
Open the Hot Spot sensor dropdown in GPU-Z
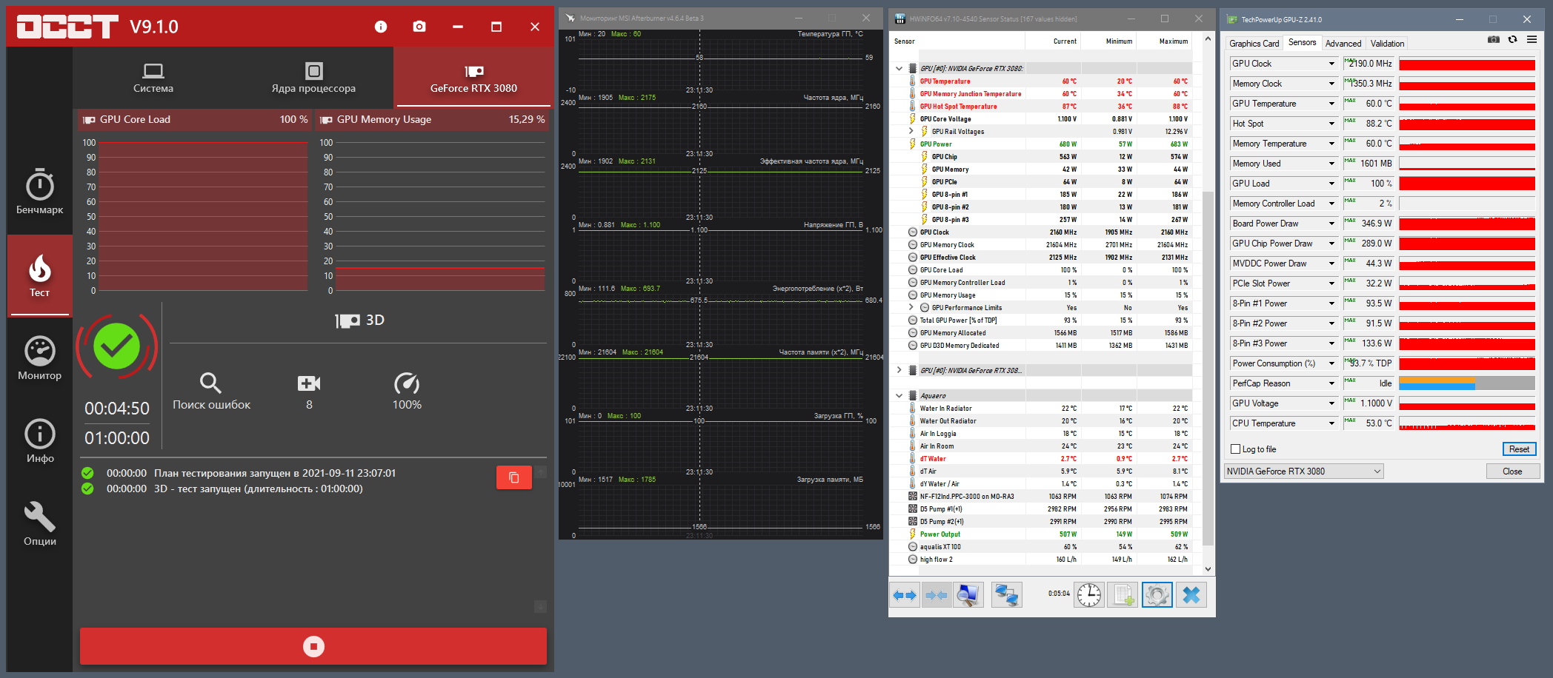(1331, 124)
